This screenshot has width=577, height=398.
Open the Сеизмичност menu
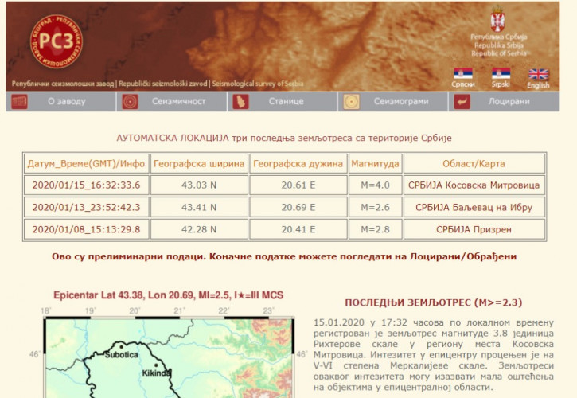click(179, 101)
